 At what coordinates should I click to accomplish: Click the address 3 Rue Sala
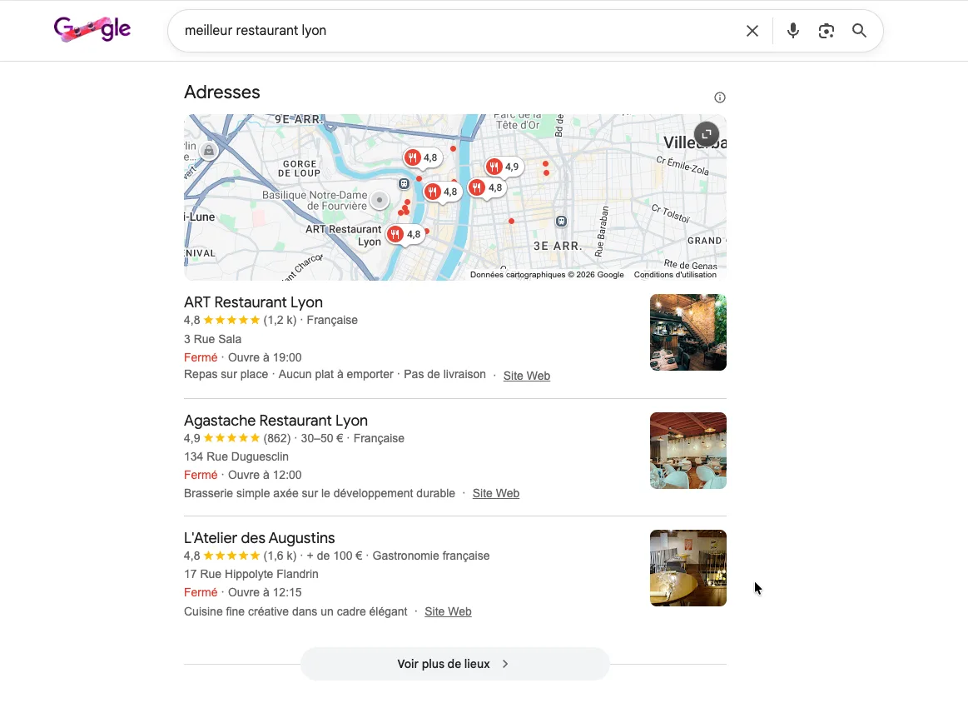(x=212, y=339)
